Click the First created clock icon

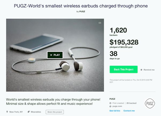click(x=110, y=103)
